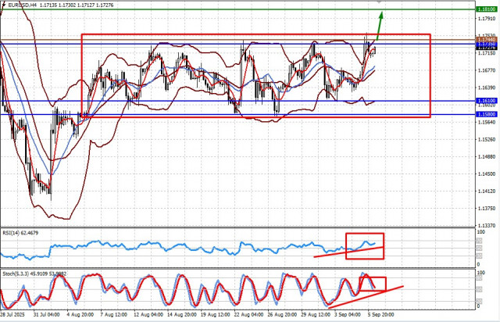Click the 5 Sep 20:00 time label
Screen dimensions: 500x322
(x=380, y=315)
